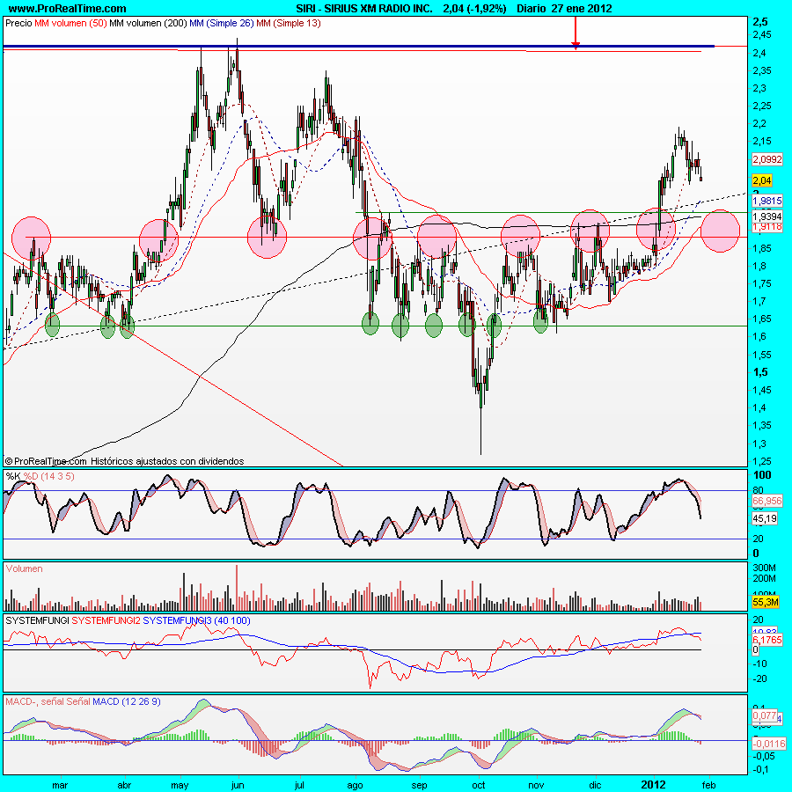Click the ago month label on time axis

356,786
